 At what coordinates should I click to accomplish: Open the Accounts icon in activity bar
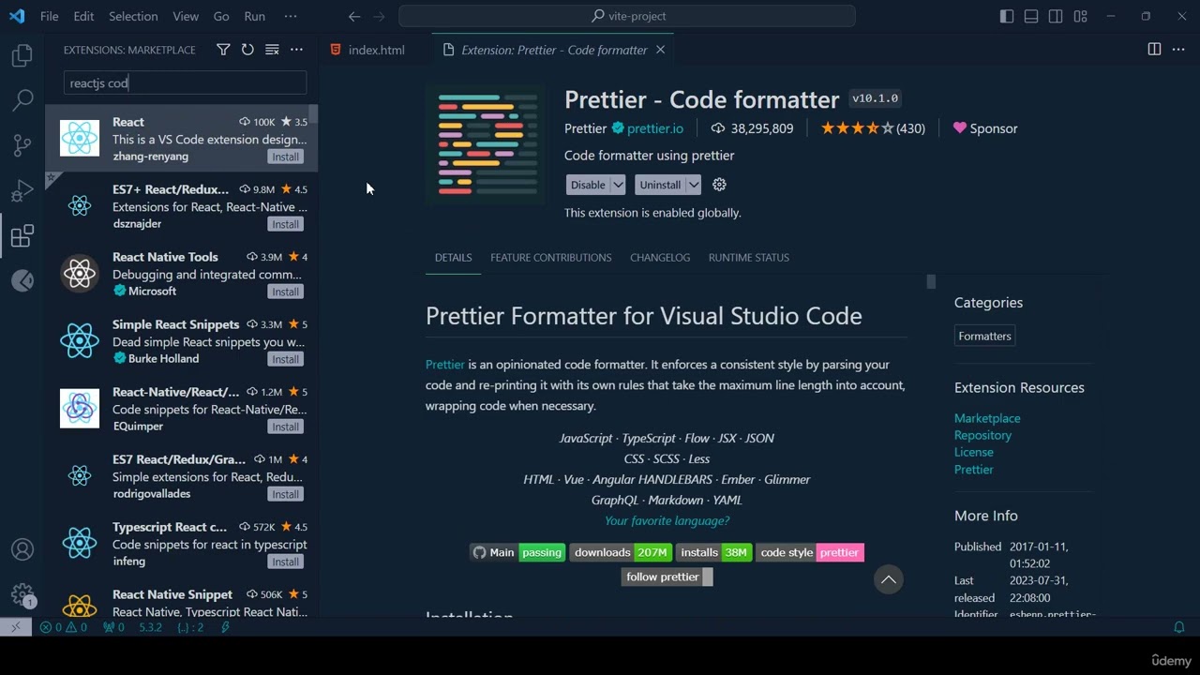(22, 549)
